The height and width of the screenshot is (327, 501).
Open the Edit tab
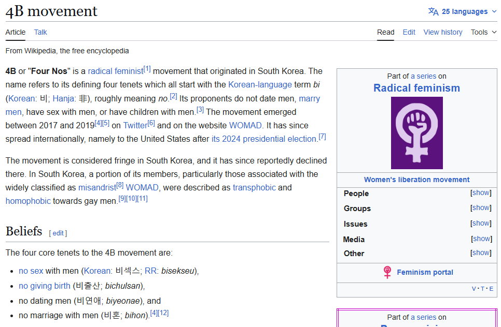409,32
